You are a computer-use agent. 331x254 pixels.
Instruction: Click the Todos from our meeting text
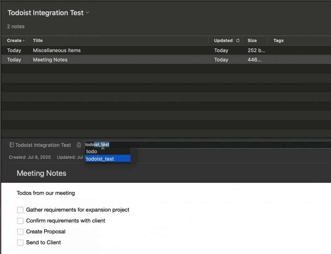46,193
